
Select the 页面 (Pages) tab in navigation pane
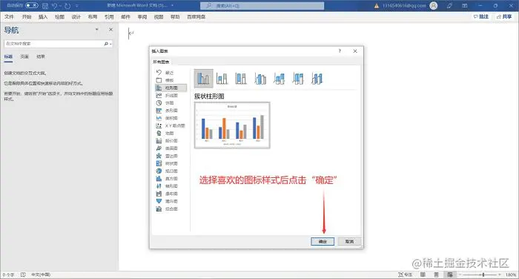(24, 56)
